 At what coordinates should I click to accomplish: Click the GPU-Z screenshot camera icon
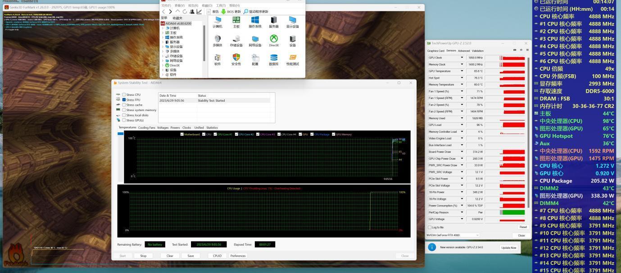tap(515, 50)
